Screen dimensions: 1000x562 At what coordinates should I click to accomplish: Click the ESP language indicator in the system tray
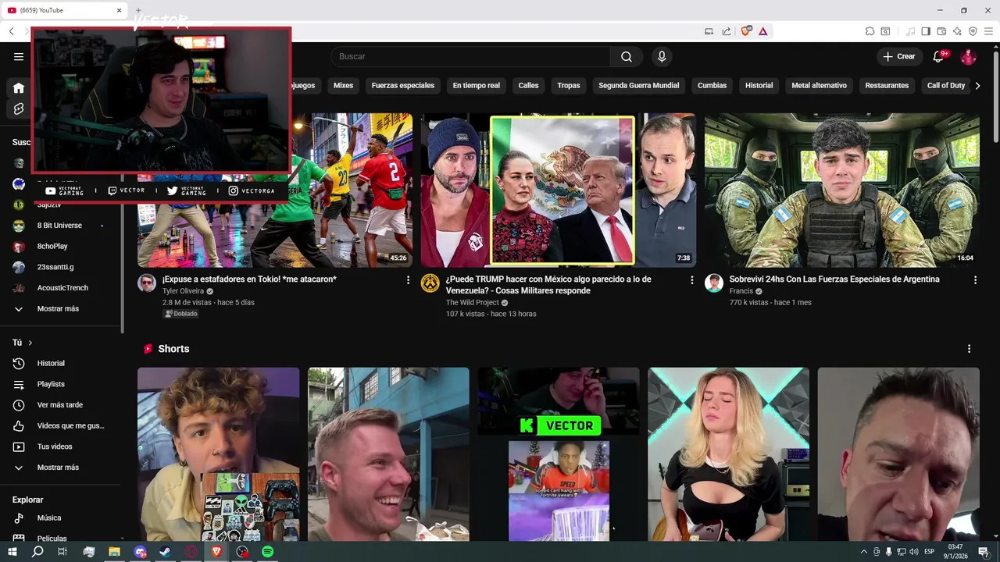(x=930, y=552)
